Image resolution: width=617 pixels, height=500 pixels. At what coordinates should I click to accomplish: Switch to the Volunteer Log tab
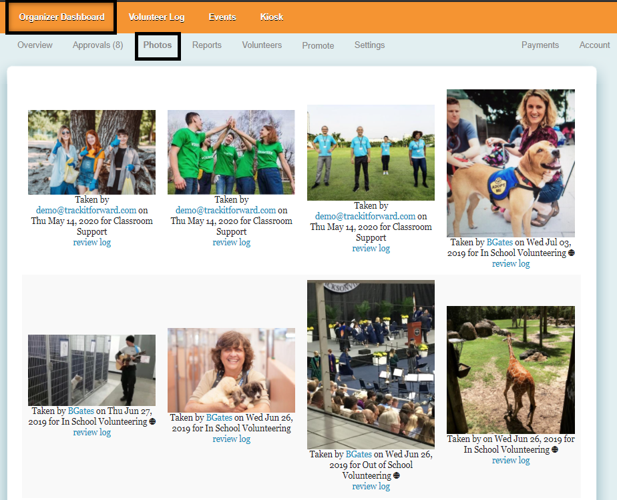pyautogui.click(x=156, y=17)
